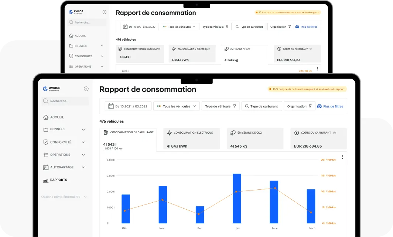Image resolution: width=393 pixels, height=237 pixels.
Task: Open the three-dot chart options menu
Action: (342, 157)
